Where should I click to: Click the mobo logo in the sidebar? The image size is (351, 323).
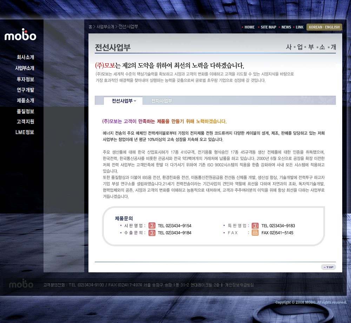pos(20,35)
